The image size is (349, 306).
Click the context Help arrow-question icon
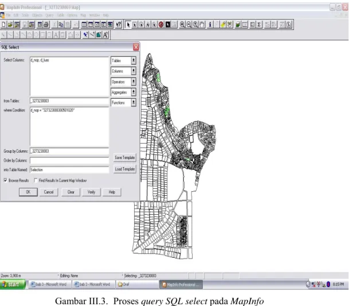[119, 24]
